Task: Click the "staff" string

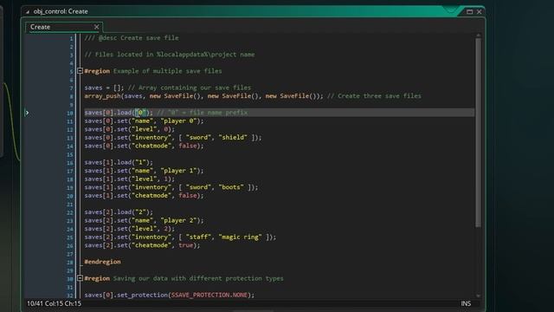Action: coord(198,237)
